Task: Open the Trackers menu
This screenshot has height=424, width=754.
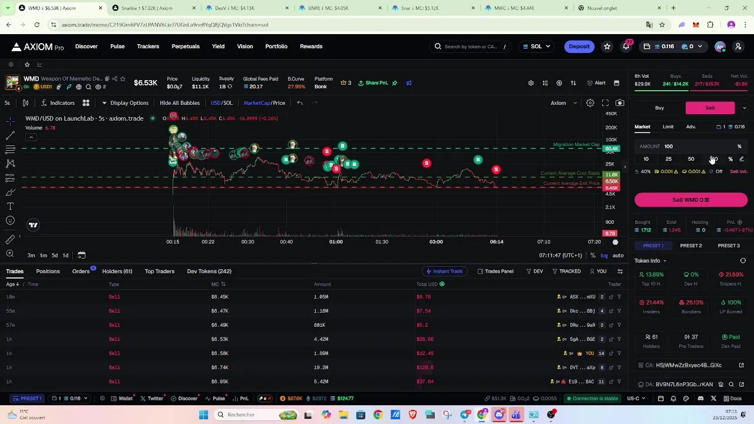Action: (148, 47)
